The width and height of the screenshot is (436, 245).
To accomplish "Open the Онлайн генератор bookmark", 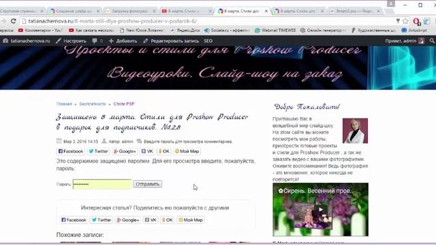I will coord(323,30).
